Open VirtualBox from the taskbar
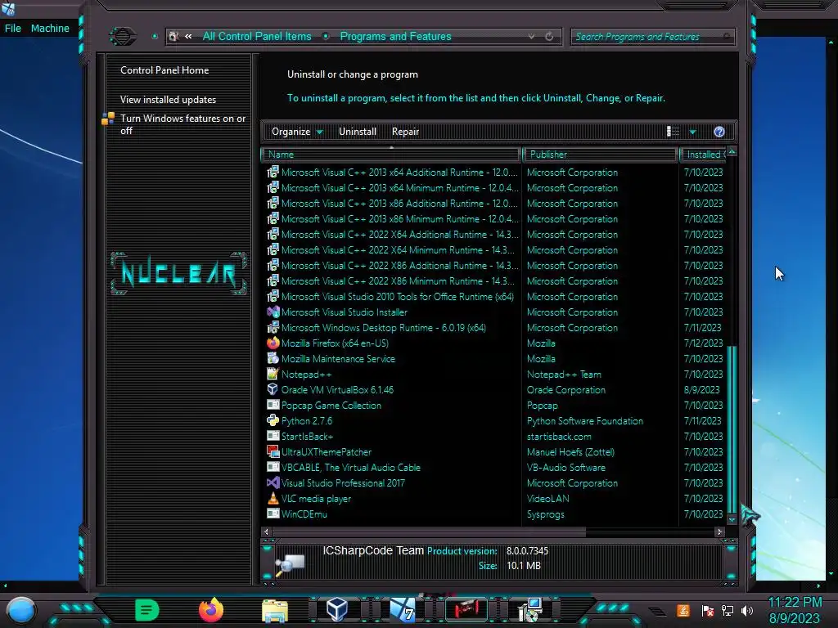 [x=336, y=610]
